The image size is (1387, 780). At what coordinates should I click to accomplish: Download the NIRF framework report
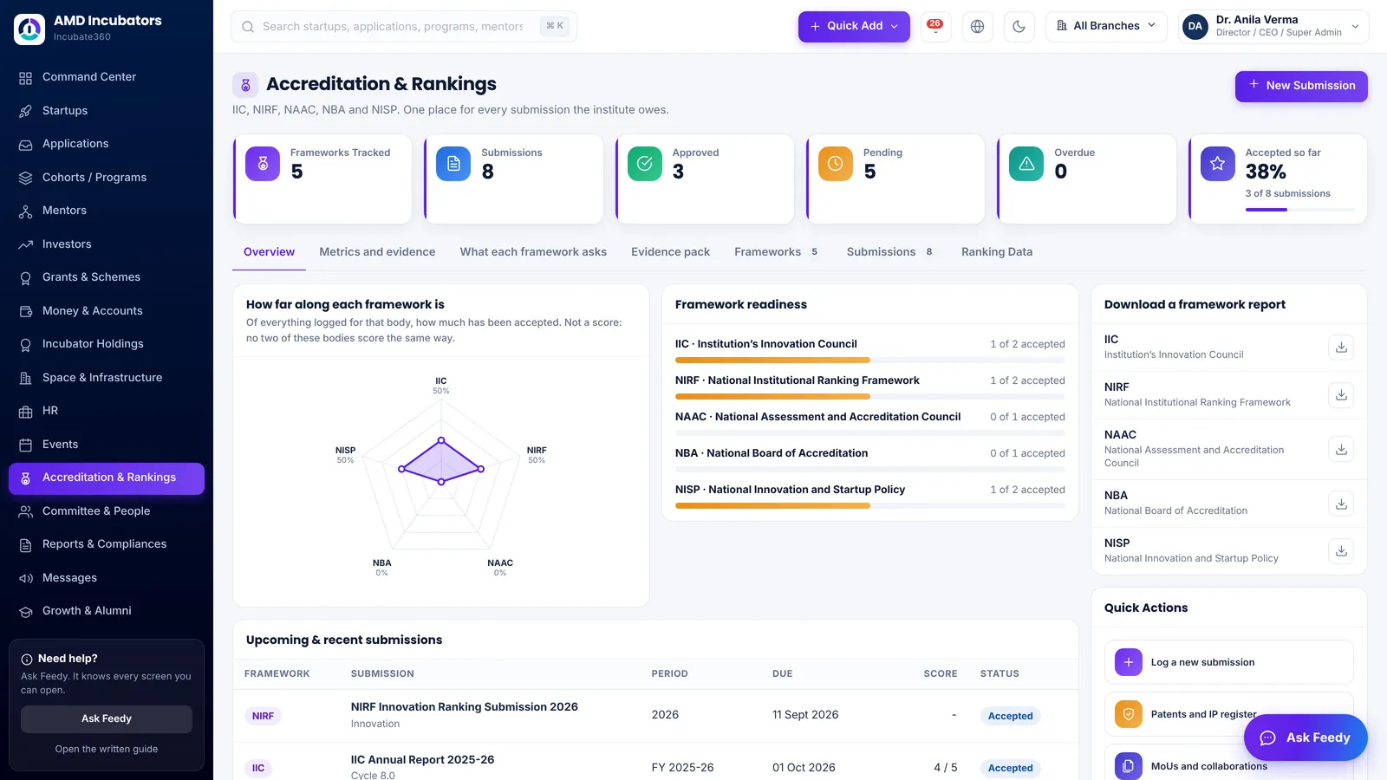(x=1341, y=395)
